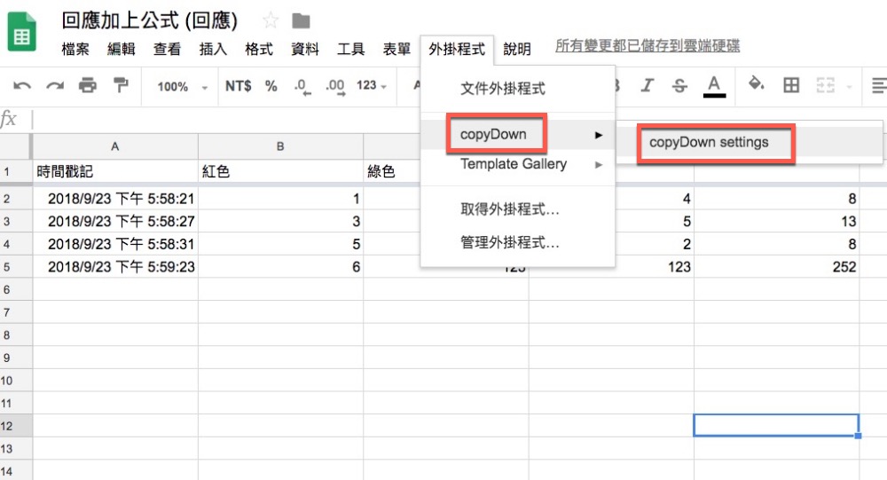
Task: Click the merge cells icon
Action: [825, 85]
